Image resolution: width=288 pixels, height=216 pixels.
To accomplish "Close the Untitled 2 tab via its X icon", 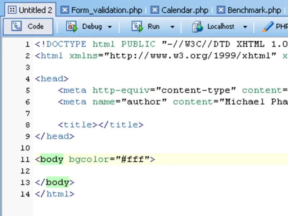I will pyautogui.click(x=12, y=10).
